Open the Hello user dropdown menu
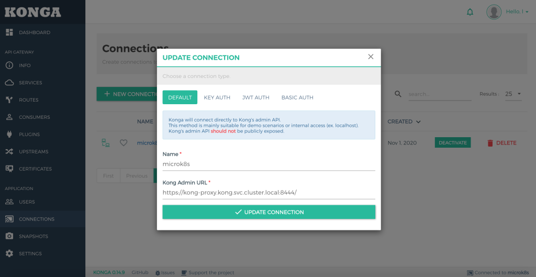This screenshot has width=536, height=277. (x=517, y=12)
